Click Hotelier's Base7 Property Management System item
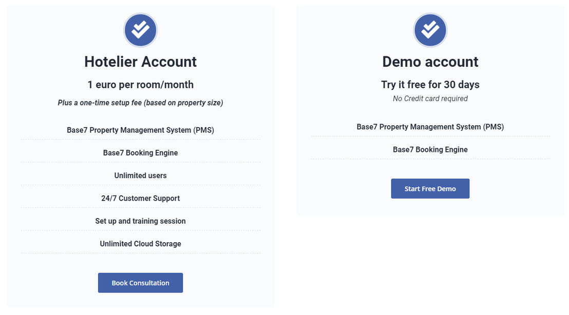Viewport: 569px width, 315px height. point(140,130)
